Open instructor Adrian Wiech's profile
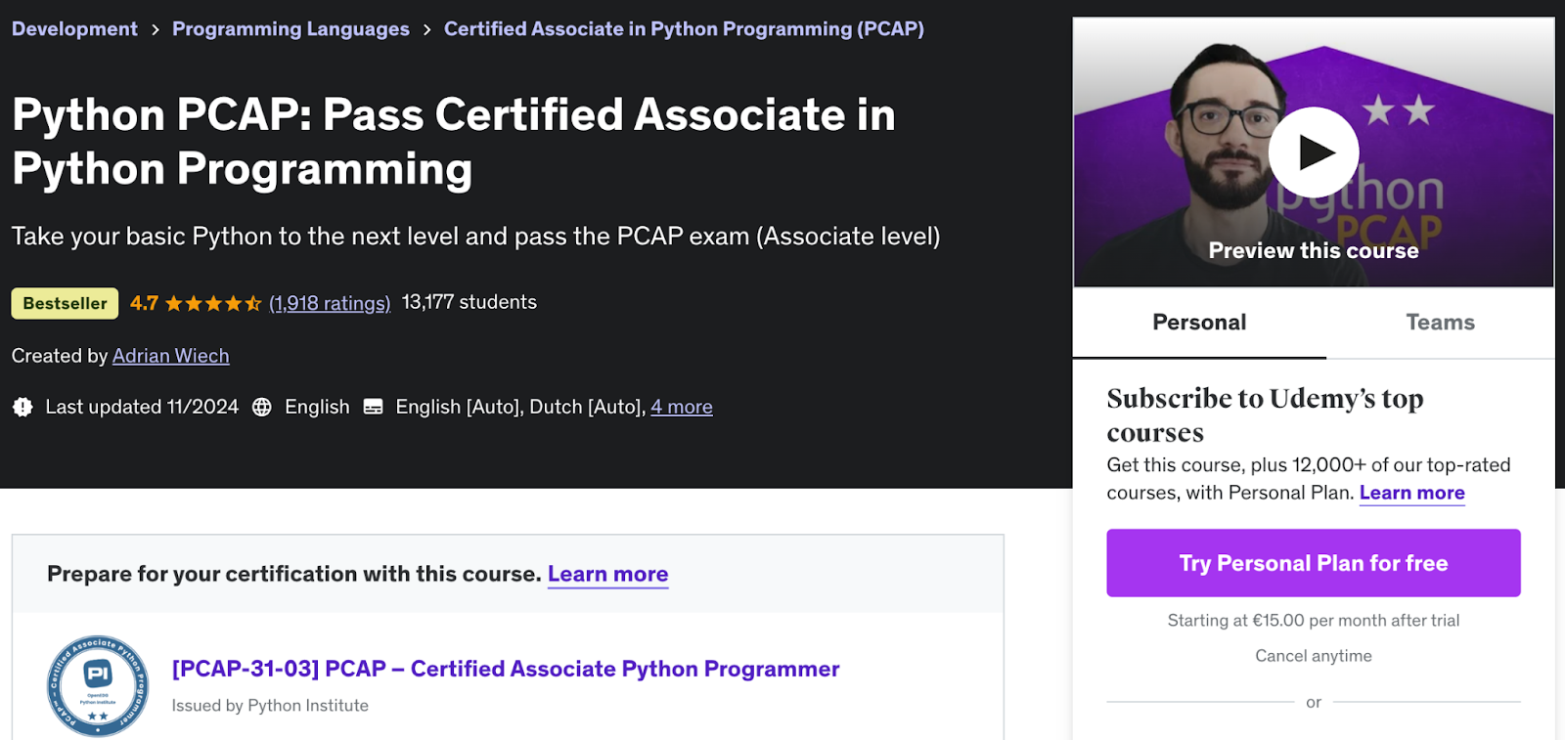 171,356
